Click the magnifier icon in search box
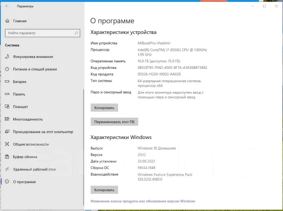The width and height of the screenshot is (283, 211). click(76, 33)
